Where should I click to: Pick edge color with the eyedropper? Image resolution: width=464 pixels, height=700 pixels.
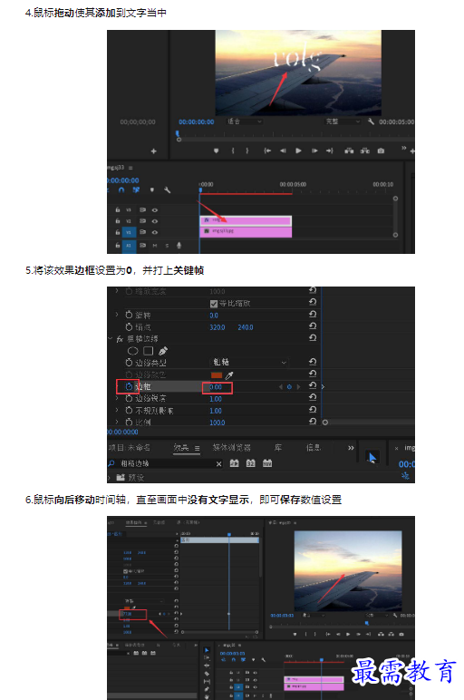229,375
